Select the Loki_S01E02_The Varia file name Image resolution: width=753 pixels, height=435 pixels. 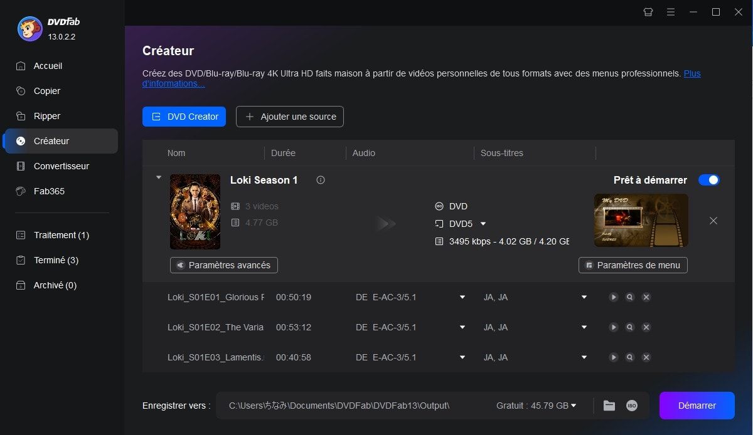(216, 327)
